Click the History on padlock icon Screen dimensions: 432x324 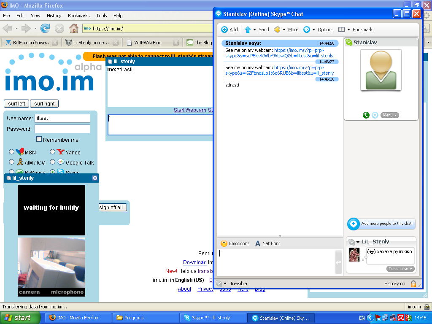413,283
